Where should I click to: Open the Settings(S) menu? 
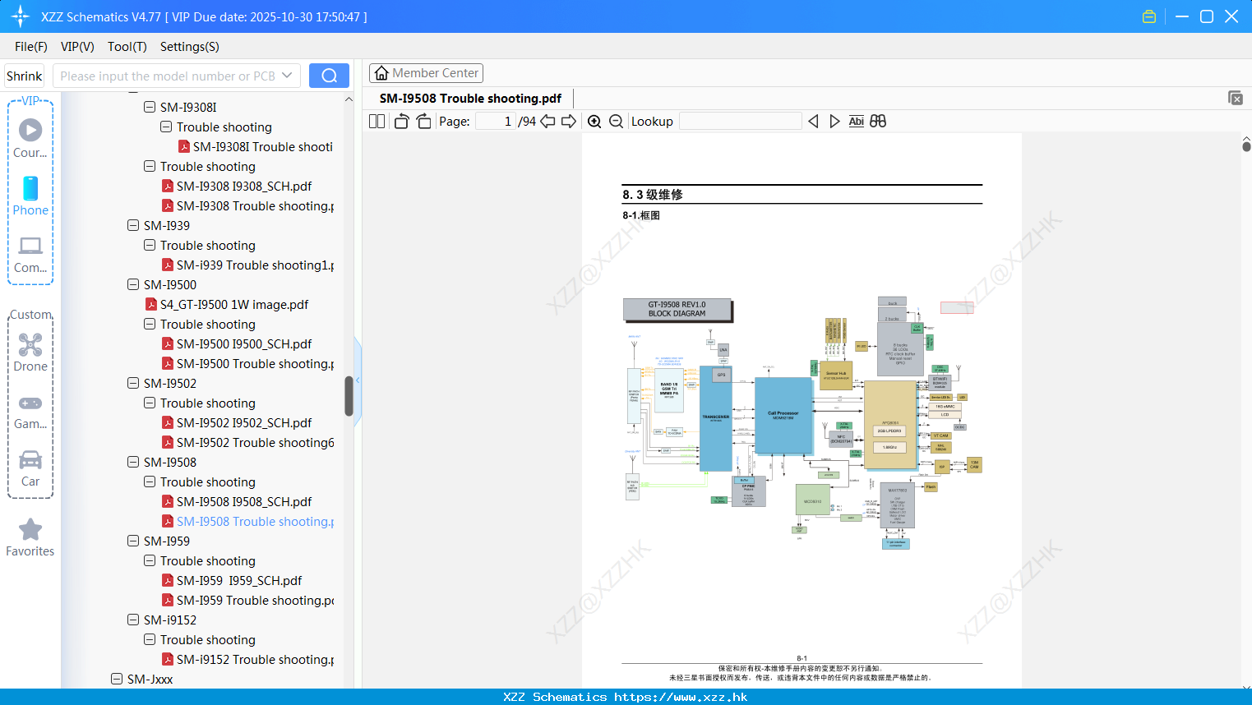(x=190, y=47)
